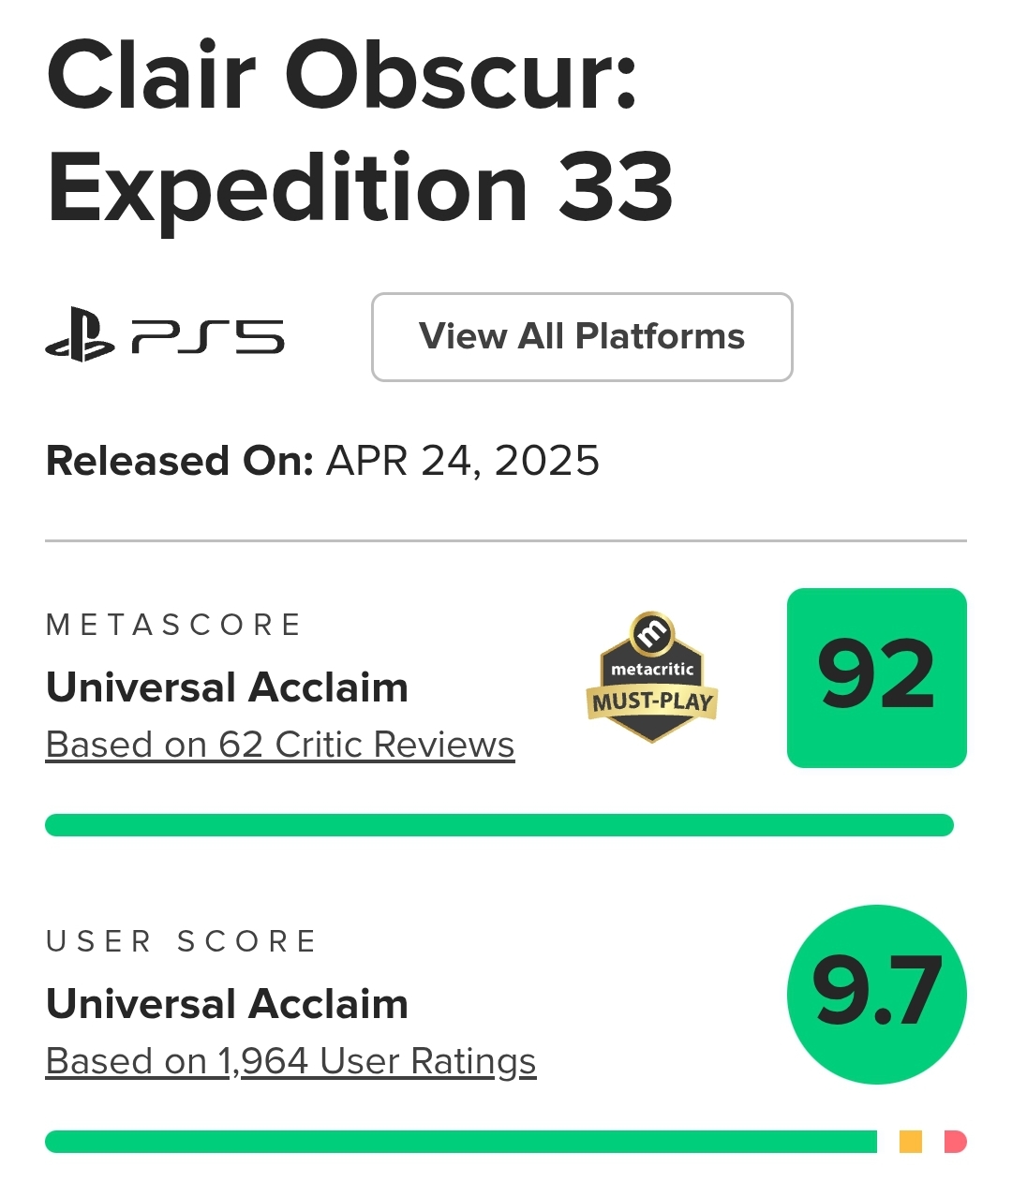Open the View All Platforms button
The image size is (1012, 1196).
click(582, 337)
